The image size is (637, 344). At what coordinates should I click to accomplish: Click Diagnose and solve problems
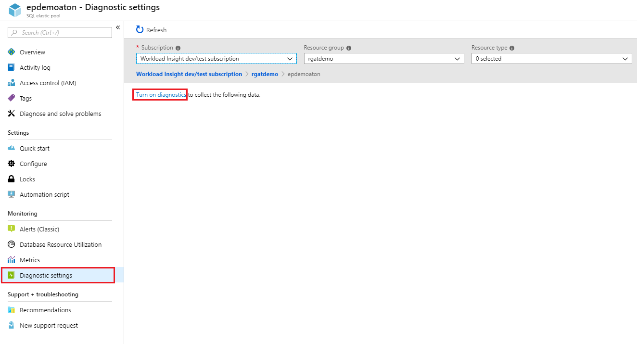(60, 114)
